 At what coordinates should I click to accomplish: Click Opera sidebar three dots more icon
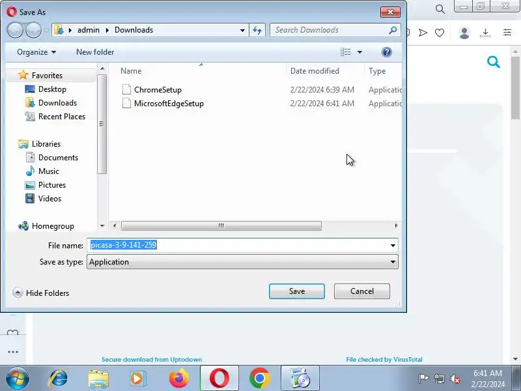click(x=13, y=352)
